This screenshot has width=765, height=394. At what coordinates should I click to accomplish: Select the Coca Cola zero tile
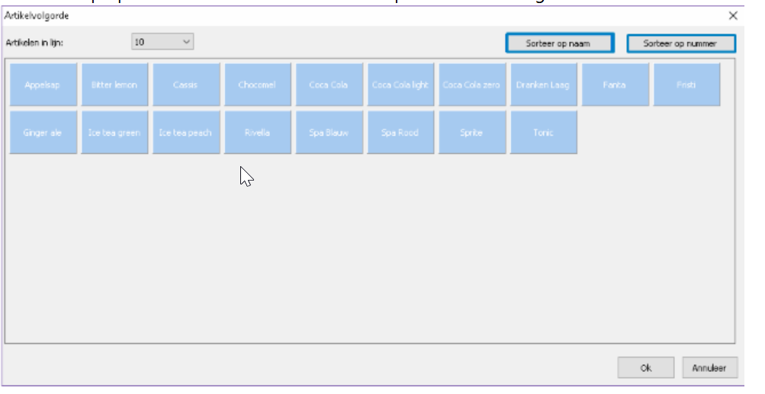(472, 85)
